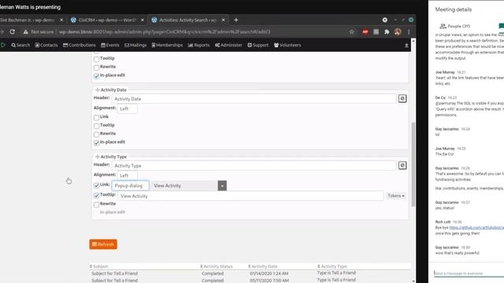Toggle Rewrite checkbox under Activity Date
This screenshot has width=504, height=283.
pyautogui.click(x=96, y=134)
